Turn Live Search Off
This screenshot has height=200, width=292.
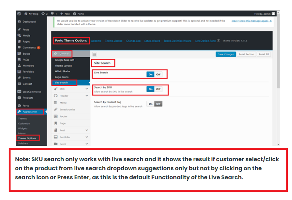(158, 75)
